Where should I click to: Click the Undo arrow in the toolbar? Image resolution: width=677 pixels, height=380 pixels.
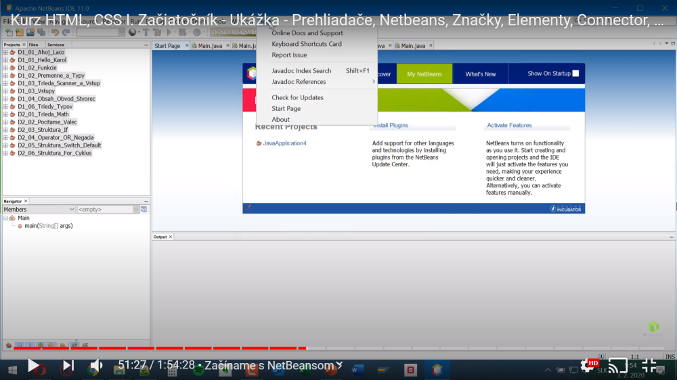click(54, 32)
